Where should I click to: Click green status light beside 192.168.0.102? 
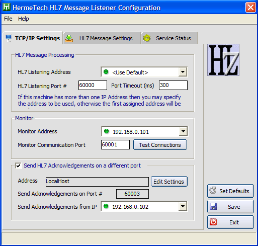point(106,206)
